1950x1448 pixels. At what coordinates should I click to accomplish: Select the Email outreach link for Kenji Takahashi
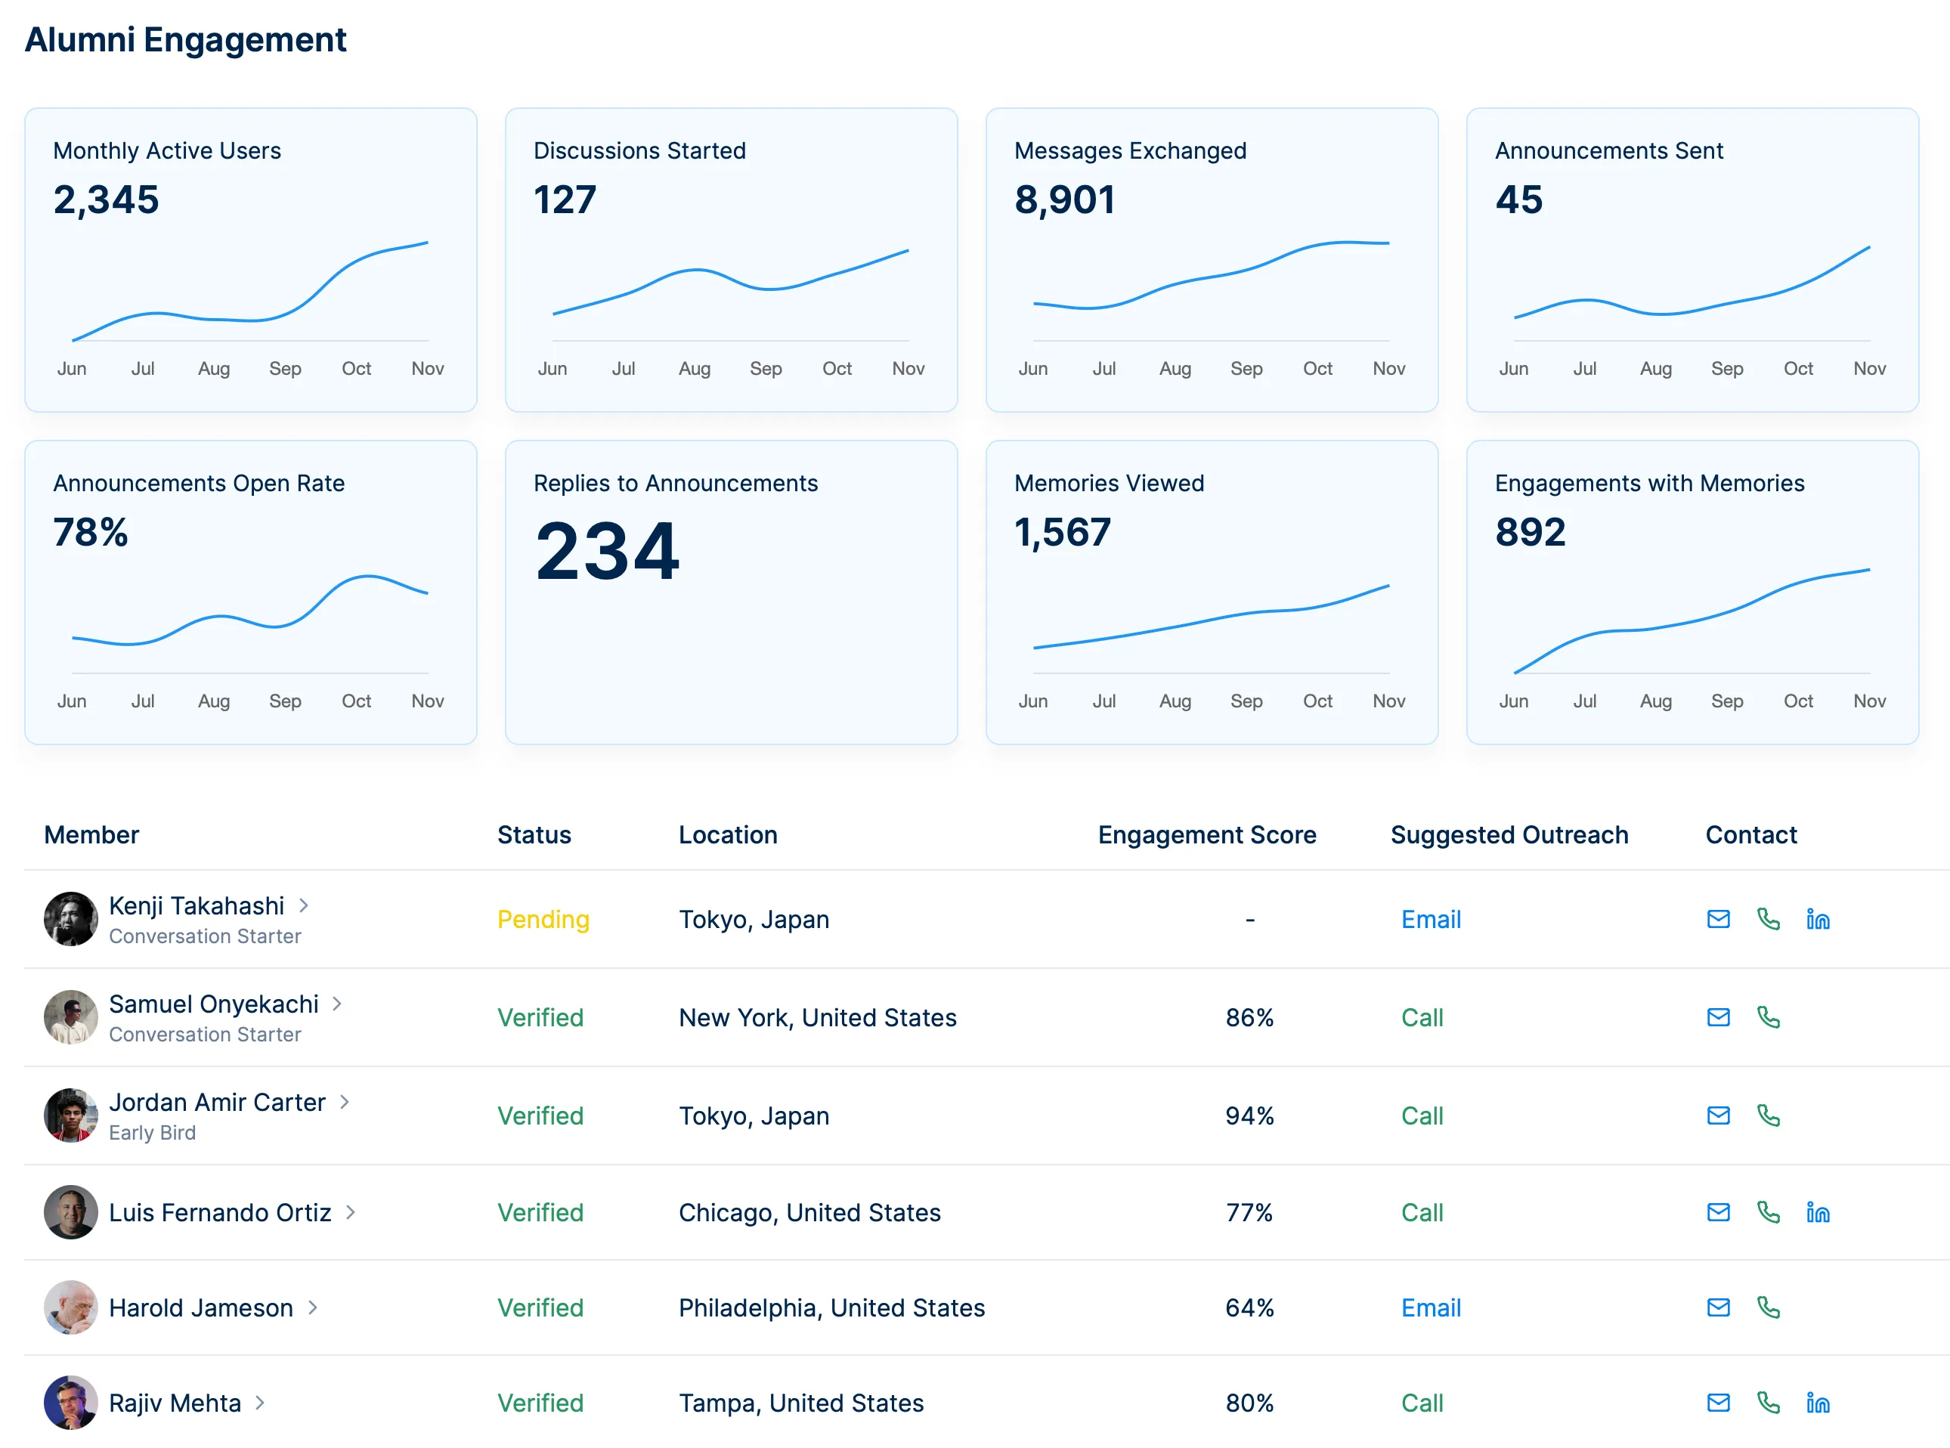1430,918
